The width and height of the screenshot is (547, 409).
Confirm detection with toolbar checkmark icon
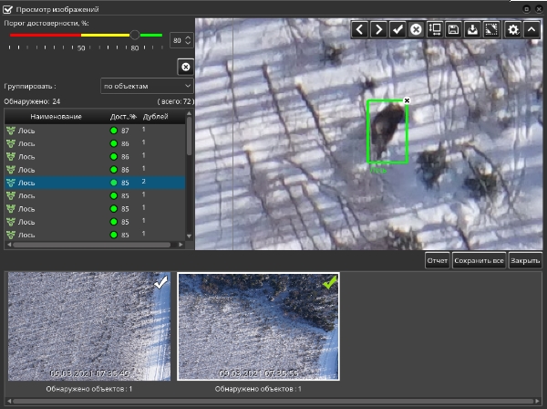[x=397, y=30]
